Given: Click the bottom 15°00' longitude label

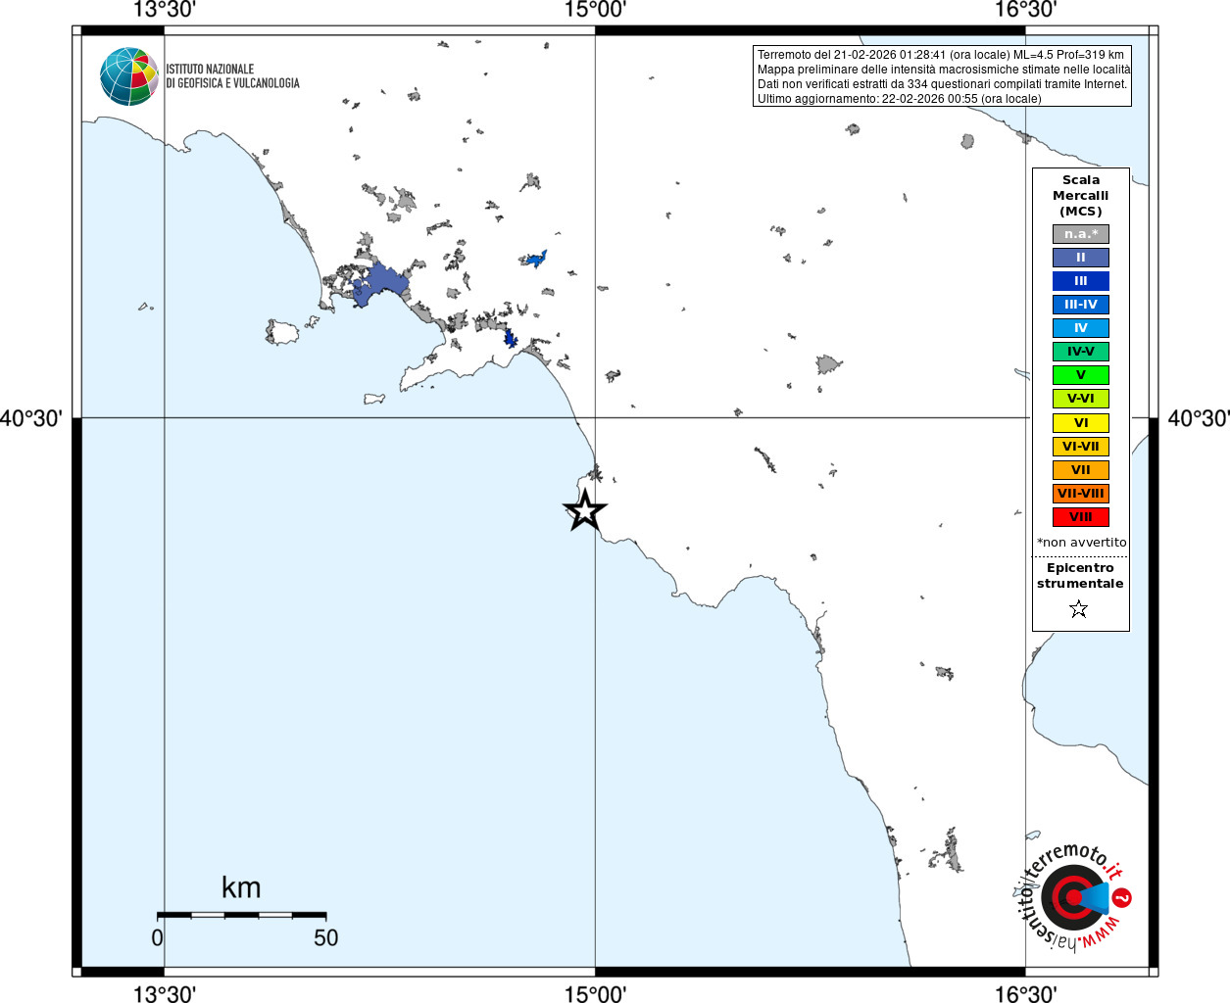Looking at the screenshot, I should tap(595, 993).
